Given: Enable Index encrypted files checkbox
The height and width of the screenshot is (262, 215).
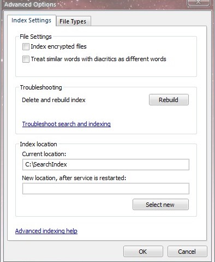Looking at the screenshot, I should pos(26,46).
